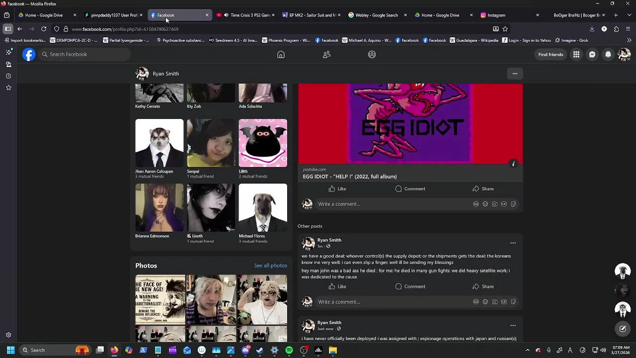Viewport: 636px width, 358px height.
Task: Open the Facebook menu grid icon
Action: pos(576,55)
